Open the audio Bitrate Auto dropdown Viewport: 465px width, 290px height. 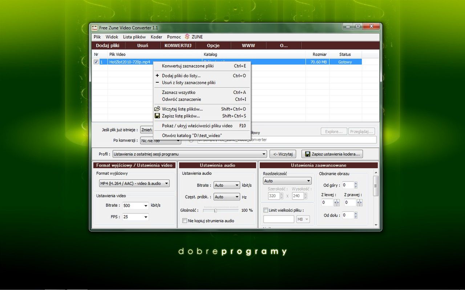click(x=227, y=185)
